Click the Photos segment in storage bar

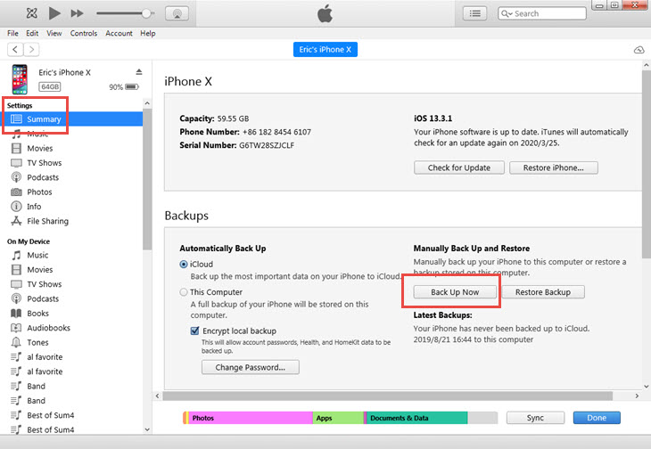tap(248, 417)
